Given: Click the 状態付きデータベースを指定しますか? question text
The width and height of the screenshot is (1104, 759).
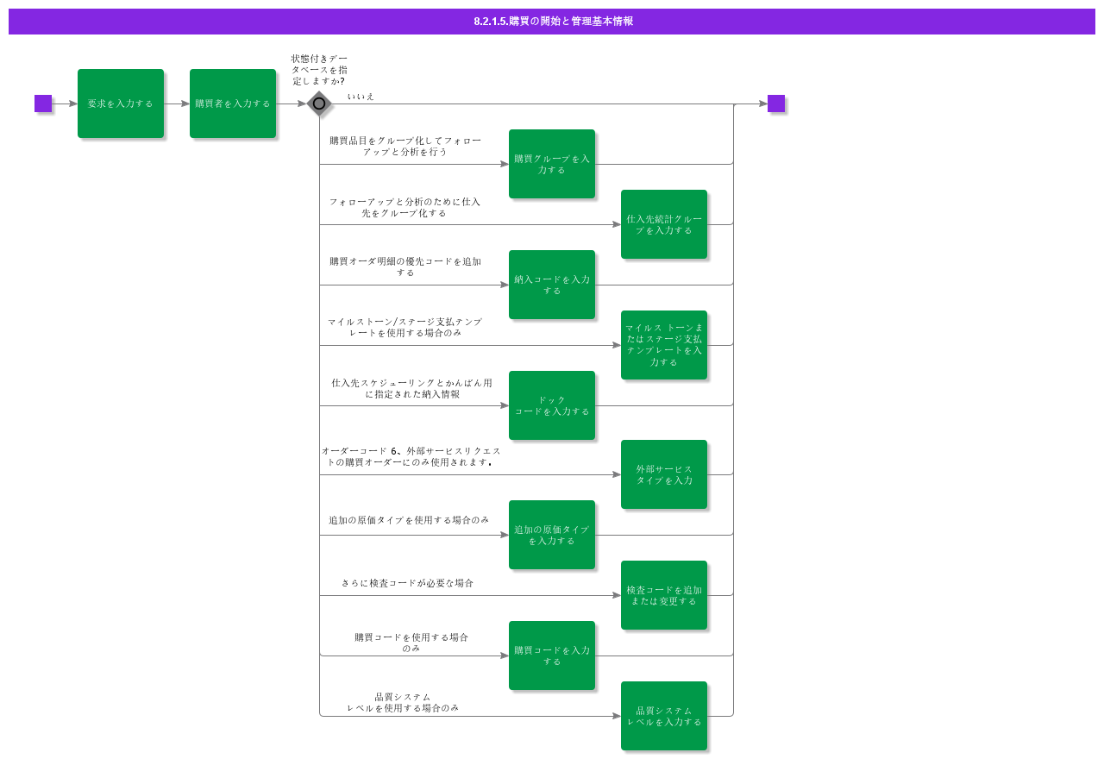Looking at the screenshot, I should point(319,69).
